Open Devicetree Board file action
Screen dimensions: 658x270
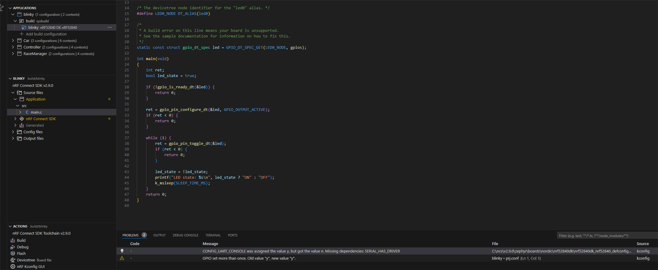point(34,260)
